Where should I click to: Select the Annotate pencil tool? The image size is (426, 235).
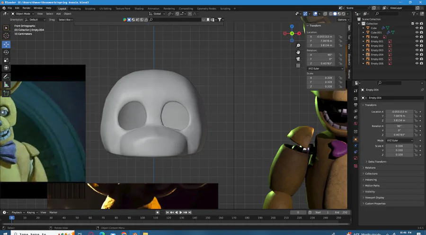tap(6, 76)
